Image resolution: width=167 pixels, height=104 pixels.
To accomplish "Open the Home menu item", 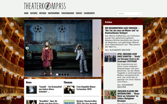I will click(x=26, y=13).
